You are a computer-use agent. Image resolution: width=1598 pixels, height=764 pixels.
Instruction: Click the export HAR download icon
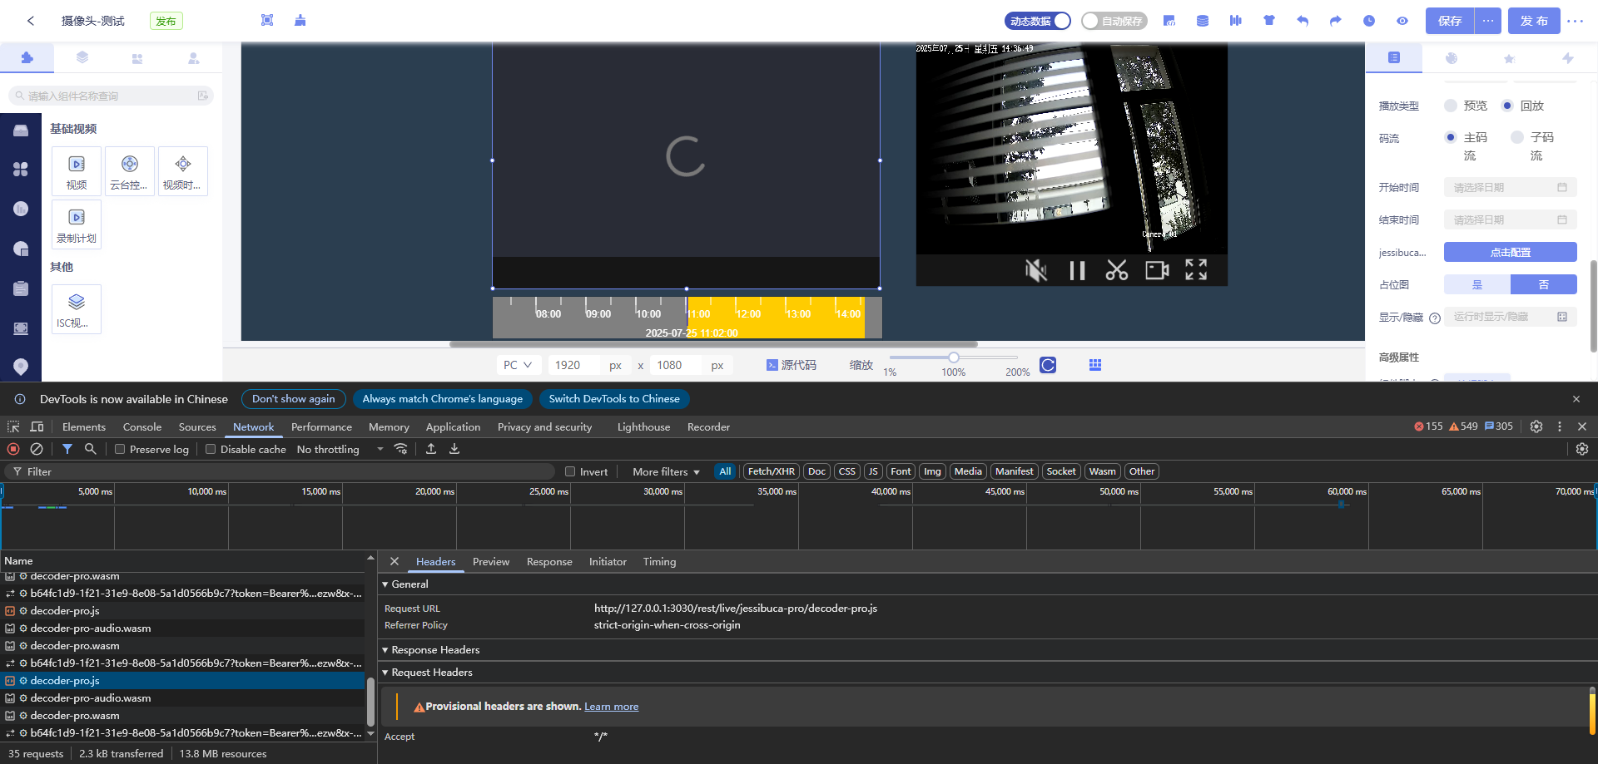(454, 449)
